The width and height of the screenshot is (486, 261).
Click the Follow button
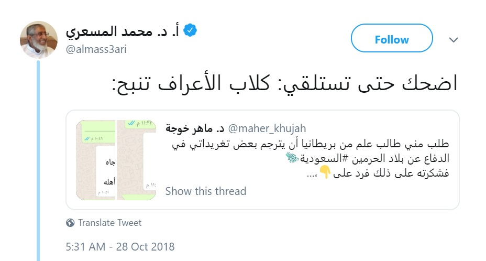tap(392, 38)
